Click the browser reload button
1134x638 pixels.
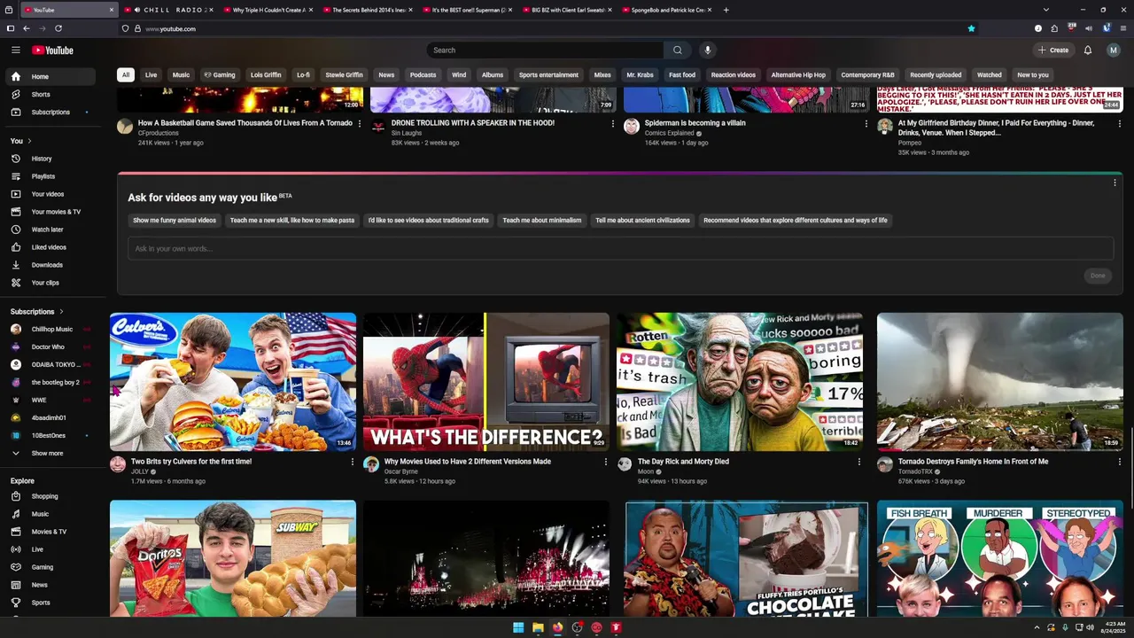click(58, 28)
